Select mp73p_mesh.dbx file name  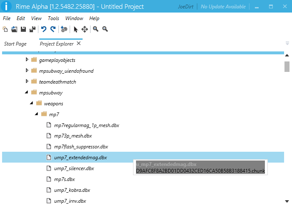click(73, 136)
